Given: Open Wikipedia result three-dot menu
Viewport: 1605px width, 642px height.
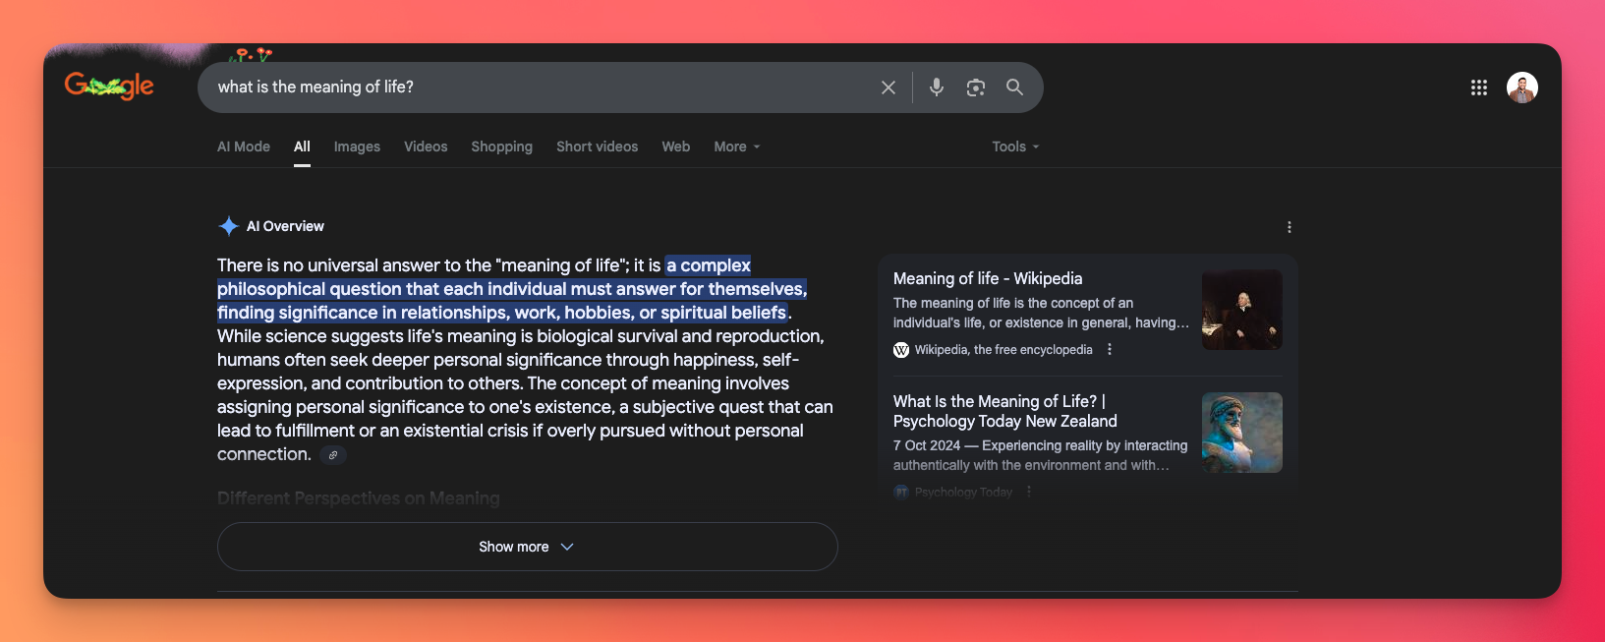Looking at the screenshot, I should coord(1110,350).
